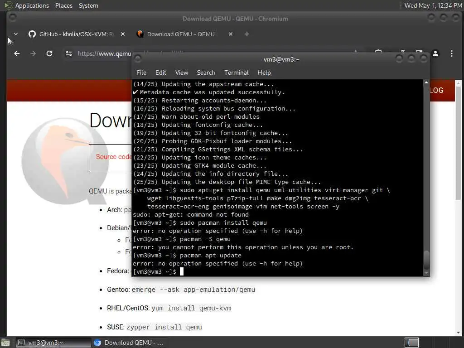464x348 pixels.
Task: Open Chromium three-dot menu
Action: point(452,53)
